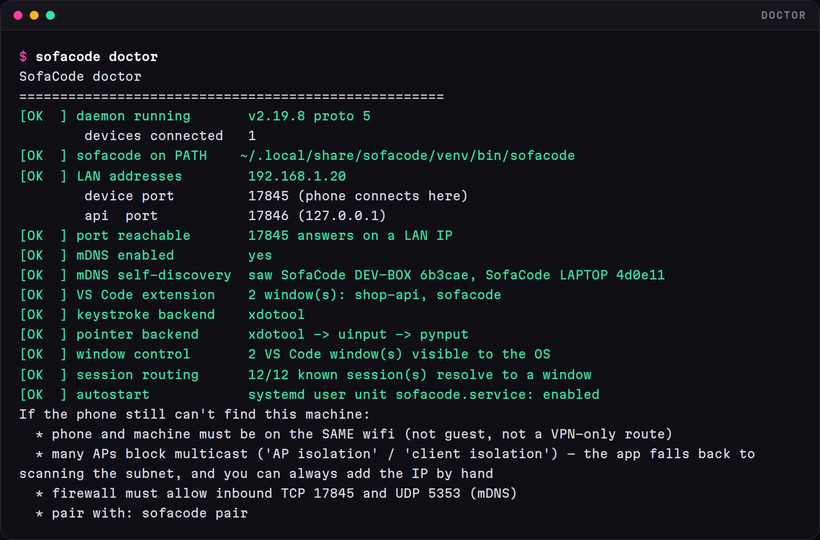The height and width of the screenshot is (540, 820).
Task: Click the 'port reachable' label
Action: [134, 235]
